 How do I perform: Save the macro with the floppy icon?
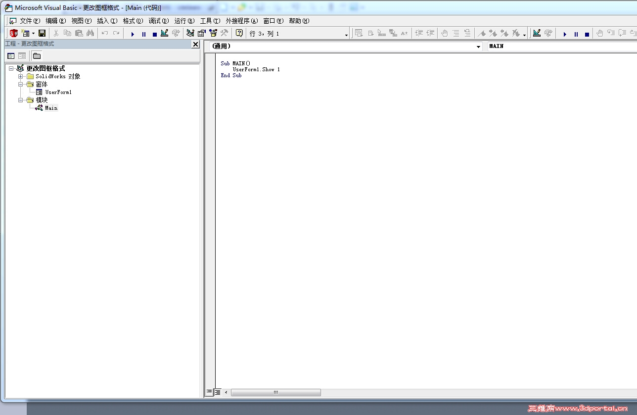coord(42,33)
